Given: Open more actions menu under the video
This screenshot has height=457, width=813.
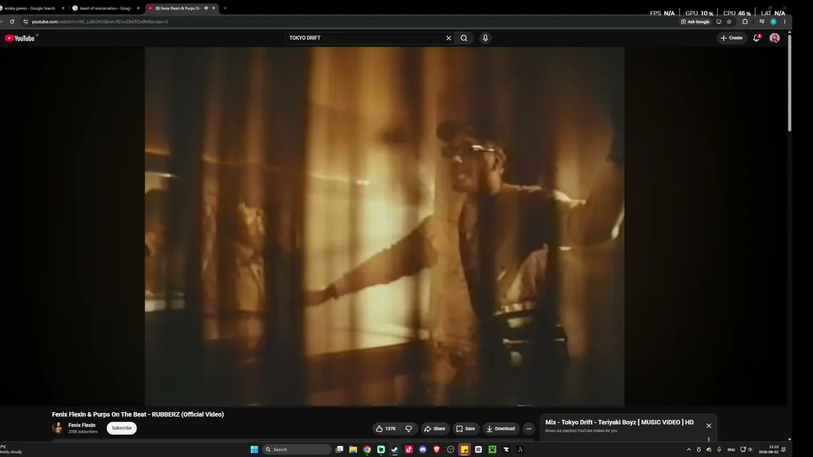Looking at the screenshot, I should coord(528,428).
